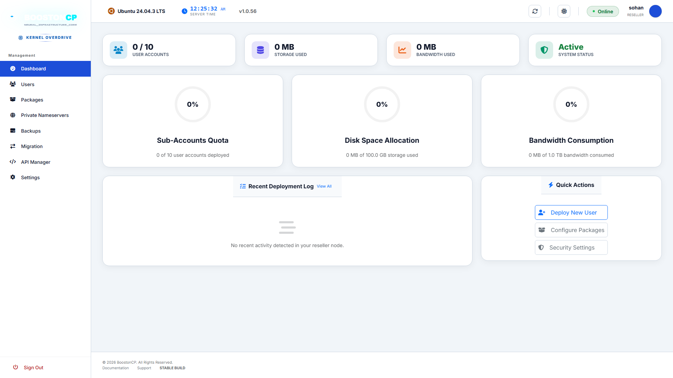The width and height of the screenshot is (673, 378).
Task: Click the Sign Out power icon
Action: pos(15,367)
